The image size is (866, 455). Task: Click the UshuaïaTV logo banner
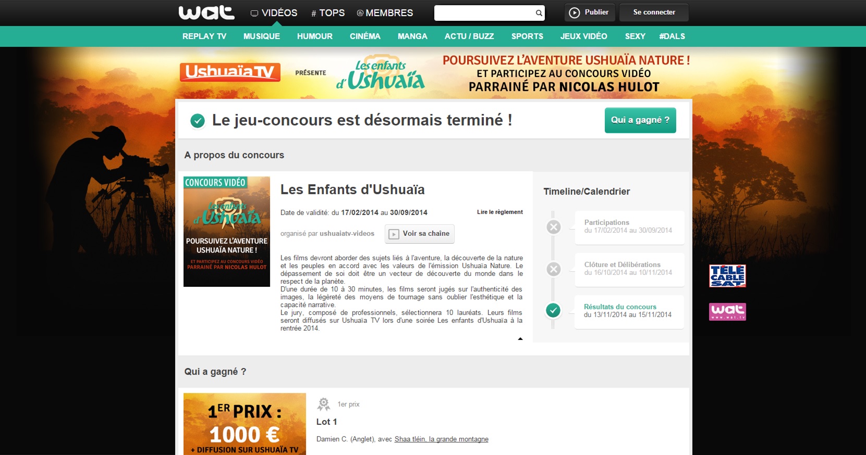pyautogui.click(x=230, y=72)
